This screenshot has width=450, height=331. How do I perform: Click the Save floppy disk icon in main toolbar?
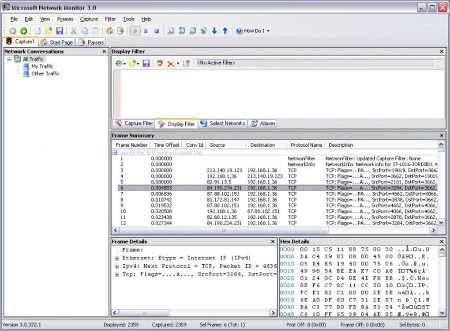(60, 31)
